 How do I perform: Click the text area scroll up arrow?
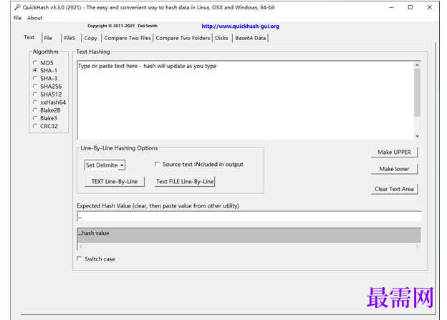tap(417, 65)
